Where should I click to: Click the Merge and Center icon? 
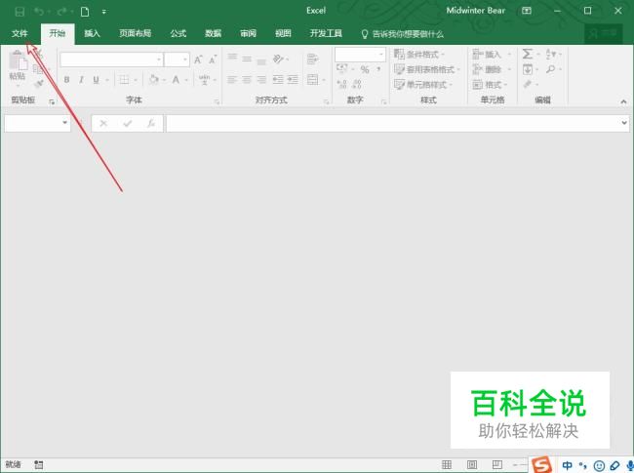pos(312,80)
